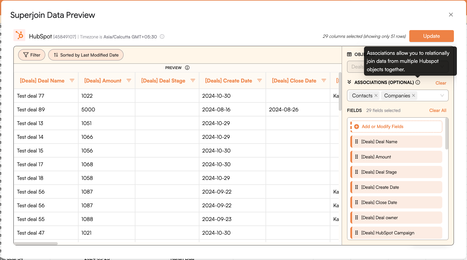Collapse the Associations section chevron
Screen dimensions: 467x260
coord(349,82)
